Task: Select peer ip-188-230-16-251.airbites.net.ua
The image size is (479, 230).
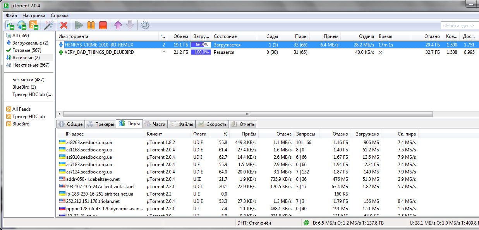Action: point(238,194)
